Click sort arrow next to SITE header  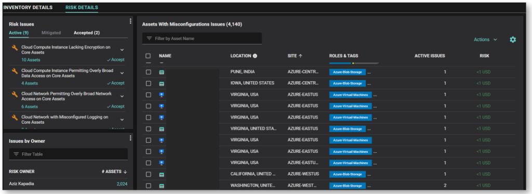(x=301, y=56)
